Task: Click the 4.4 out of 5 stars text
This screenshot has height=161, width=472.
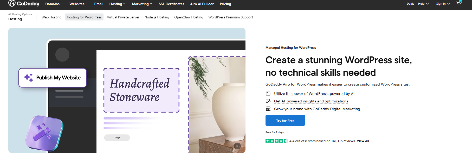Action: click(x=322, y=141)
